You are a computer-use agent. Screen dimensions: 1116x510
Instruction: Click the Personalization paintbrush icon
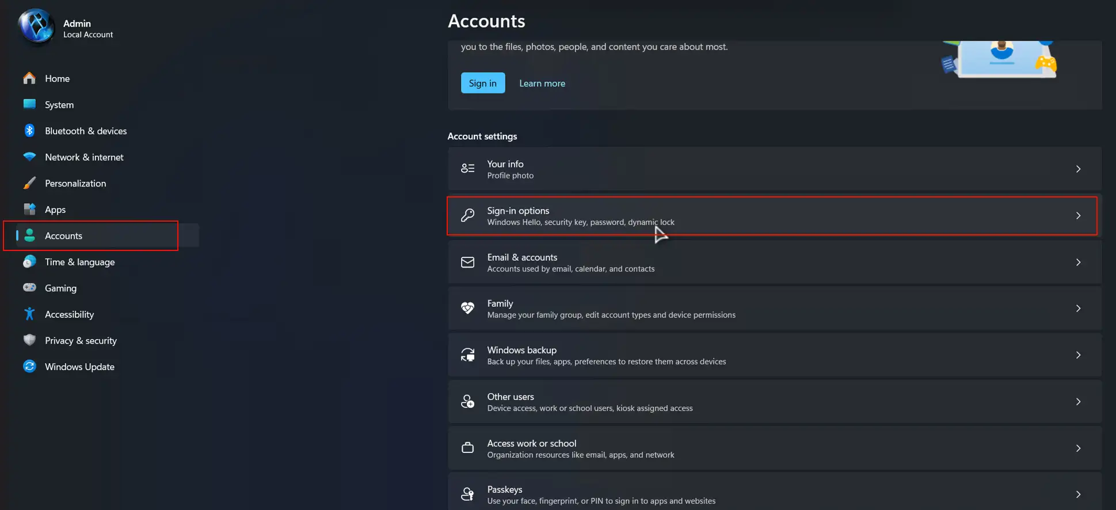(x=29, y=183)
